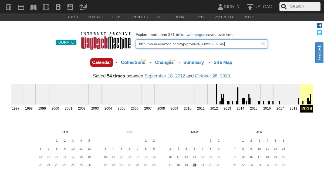Click the SIGN IN text link
The image size is (324, 170).
click(232, 7)
